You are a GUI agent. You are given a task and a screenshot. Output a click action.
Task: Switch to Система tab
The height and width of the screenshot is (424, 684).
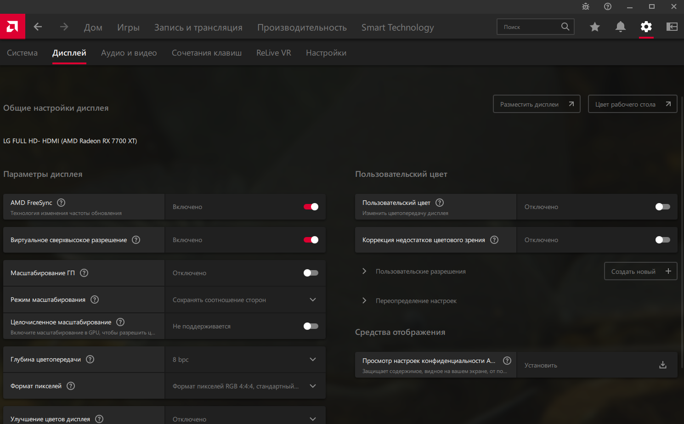pos(22,53)
